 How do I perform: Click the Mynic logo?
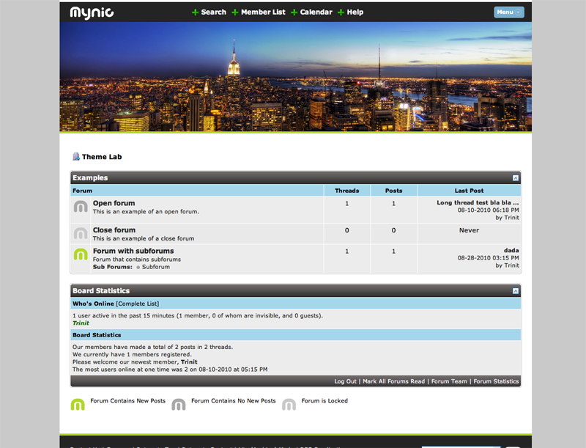[x=92, y=12]
